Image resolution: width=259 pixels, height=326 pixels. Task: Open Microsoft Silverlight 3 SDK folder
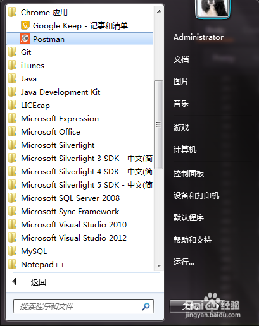(x=80, y=159)
